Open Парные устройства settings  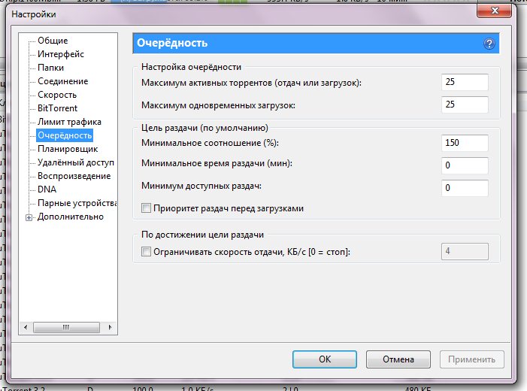[77, 203]
